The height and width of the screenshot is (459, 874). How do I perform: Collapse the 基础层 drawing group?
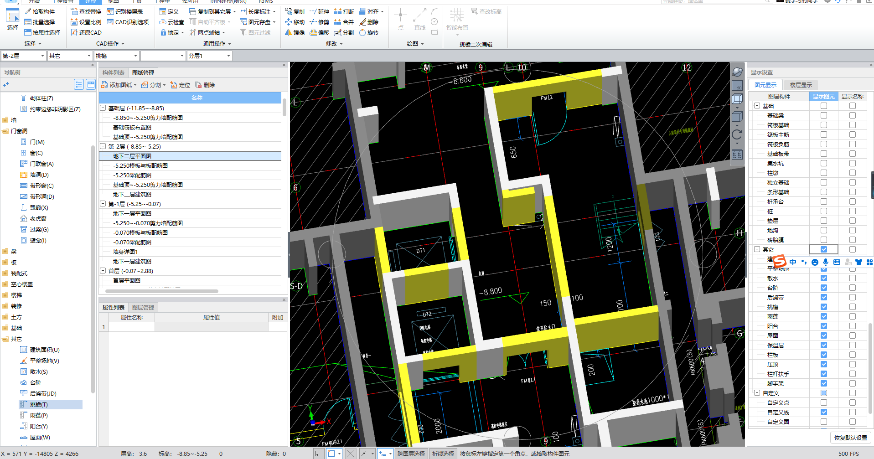coord(103,108)
